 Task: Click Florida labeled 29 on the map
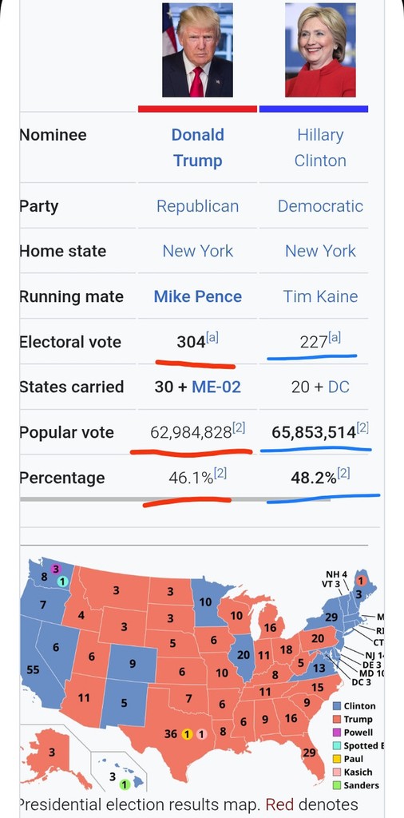tap(309, 752)
